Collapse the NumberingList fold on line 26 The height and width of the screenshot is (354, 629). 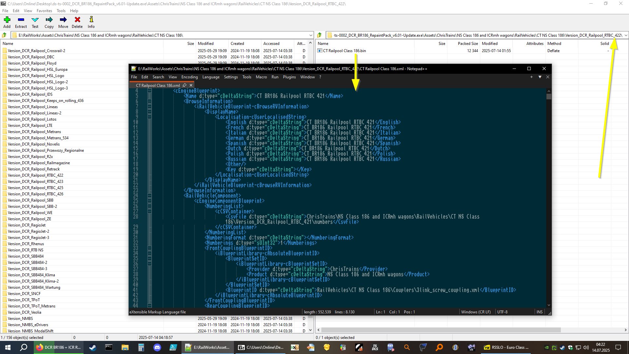coord(149,206)
